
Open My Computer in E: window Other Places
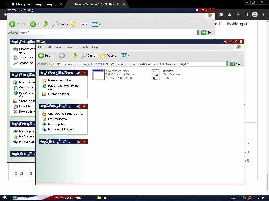coord(27,131)
